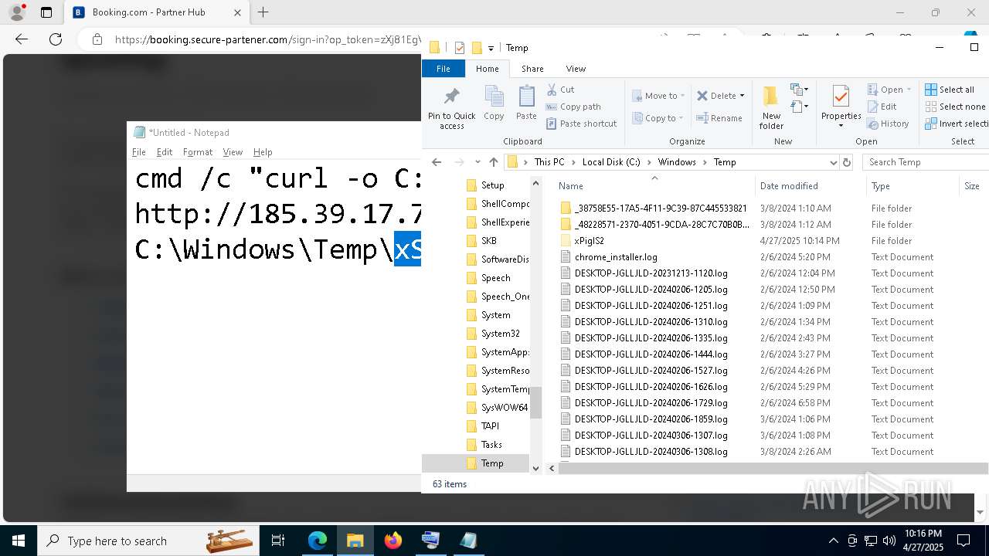989x556 pixels.
Task: Select DESKTOP-JGLLJLD-20240306-1308.log file
Action: [651, 452]
